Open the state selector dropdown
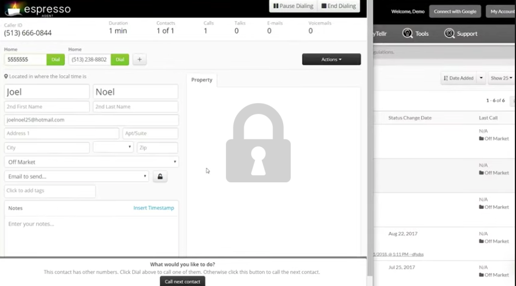This screenshot has width=516, height=286. coord(113,148)
